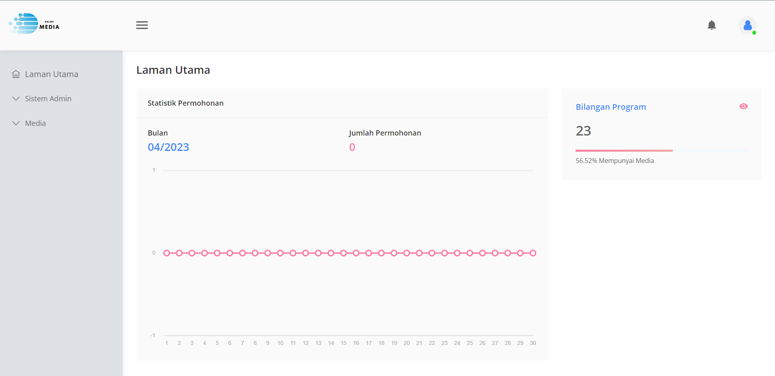The image size is (775, 376).
Task: Click the program count number 23
Action: tap(583, 131)
